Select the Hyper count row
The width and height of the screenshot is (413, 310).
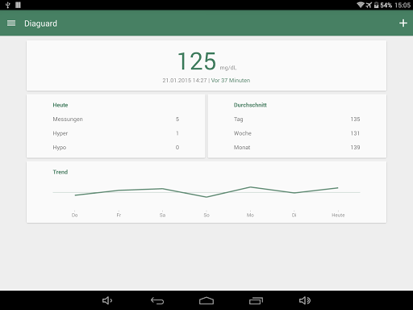pos(116,133)
